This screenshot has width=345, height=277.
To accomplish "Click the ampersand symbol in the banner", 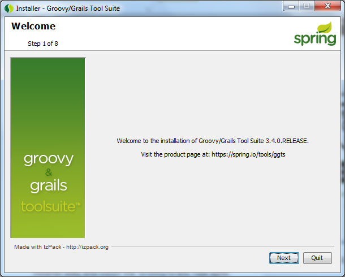I will pos(48,172).
